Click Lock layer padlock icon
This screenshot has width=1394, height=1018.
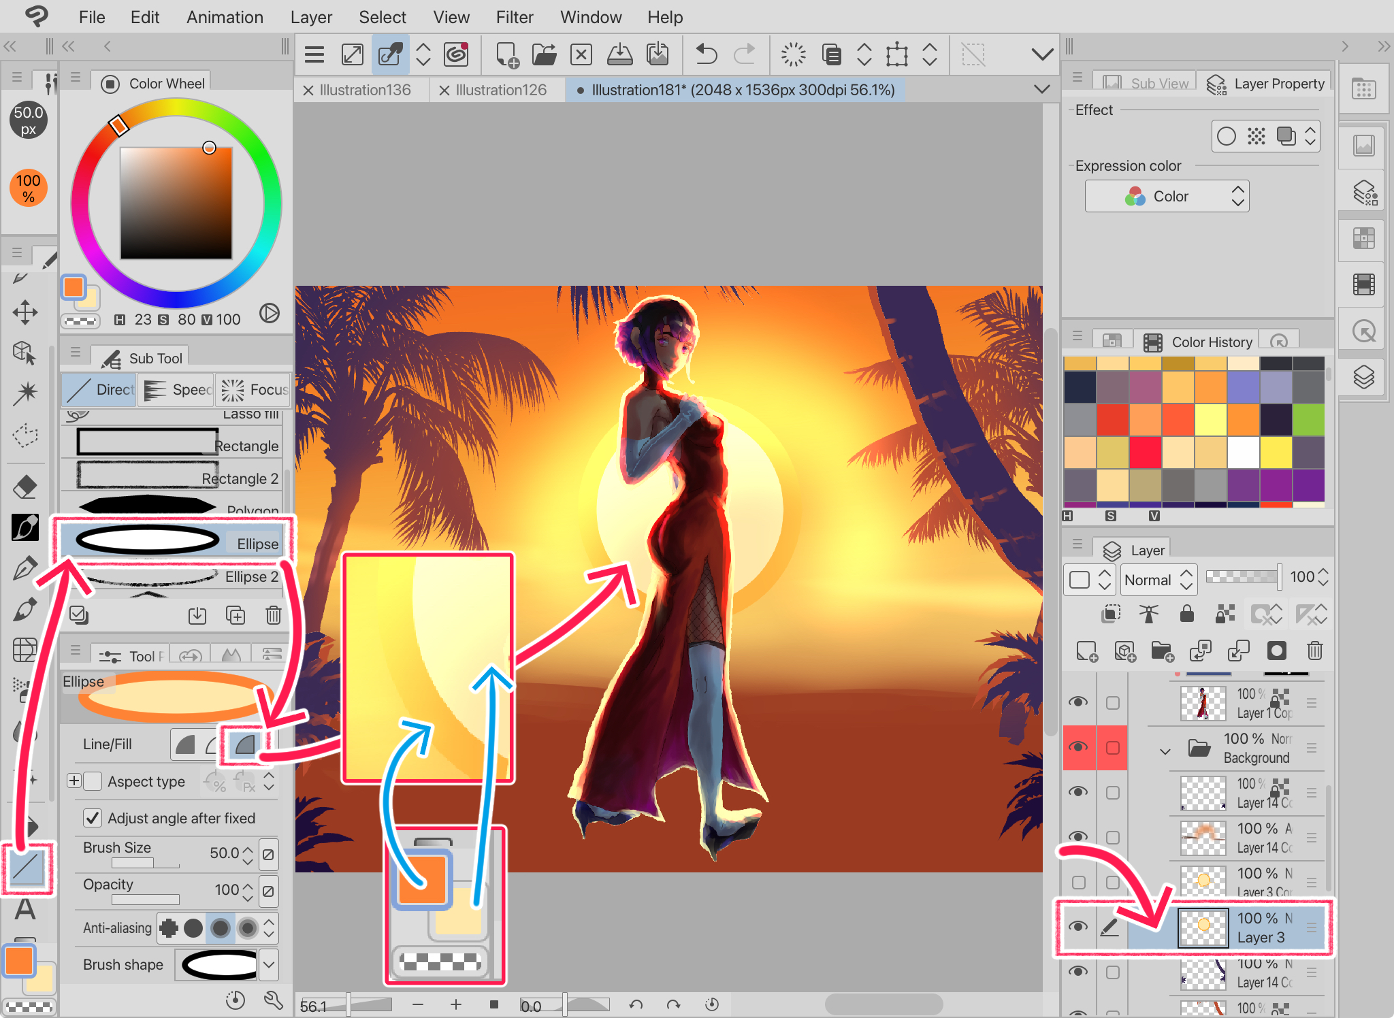coord(1187,614)
